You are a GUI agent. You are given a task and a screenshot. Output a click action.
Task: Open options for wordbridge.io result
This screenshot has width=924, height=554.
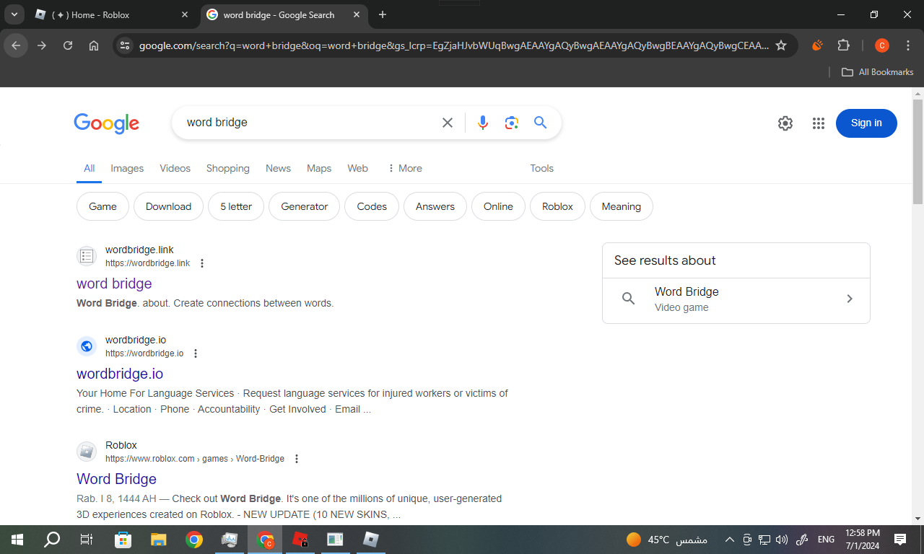tap(196, 353)
